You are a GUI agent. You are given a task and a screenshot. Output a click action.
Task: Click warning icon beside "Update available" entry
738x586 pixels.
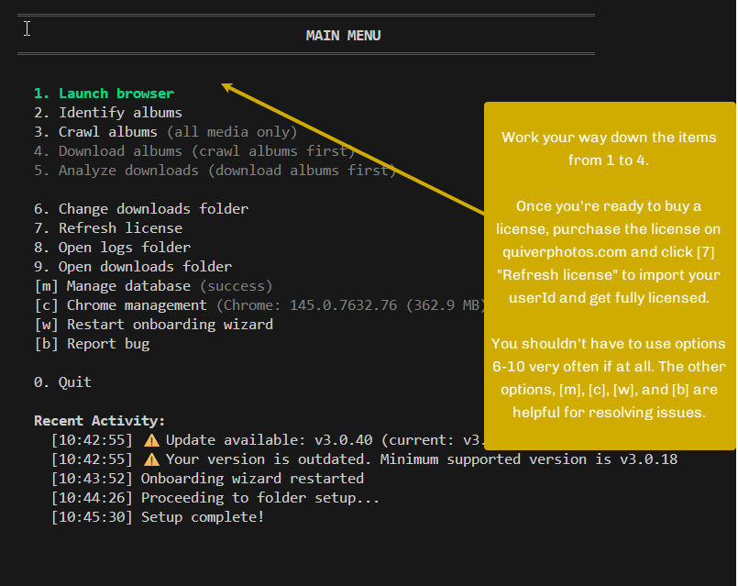point(151,440)
